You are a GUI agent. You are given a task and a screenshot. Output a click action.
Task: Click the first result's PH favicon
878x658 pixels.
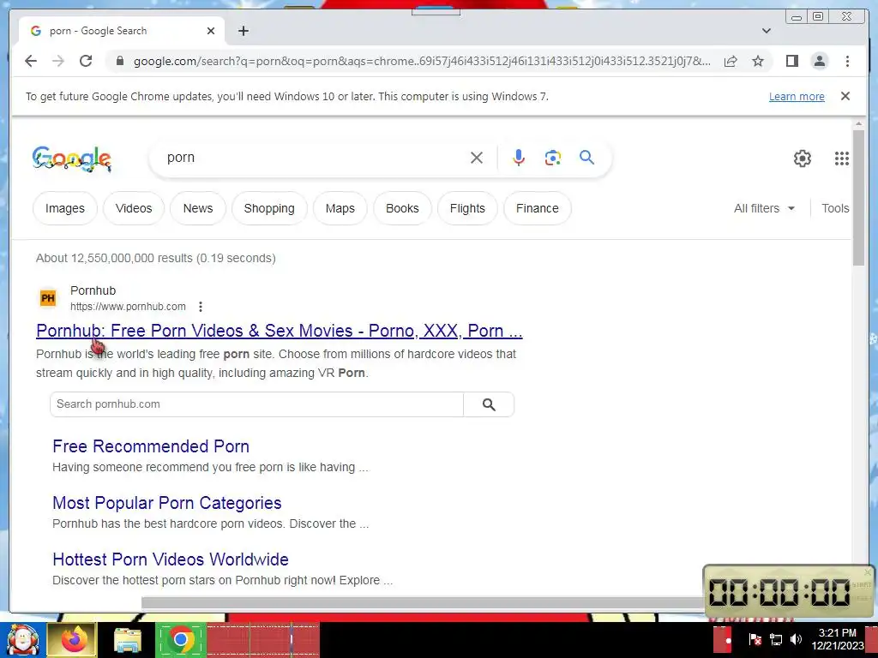(x=48, y=298)
